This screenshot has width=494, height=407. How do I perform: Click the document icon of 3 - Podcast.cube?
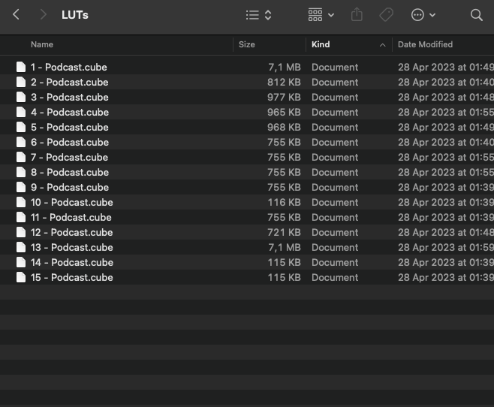pos(21,98)
